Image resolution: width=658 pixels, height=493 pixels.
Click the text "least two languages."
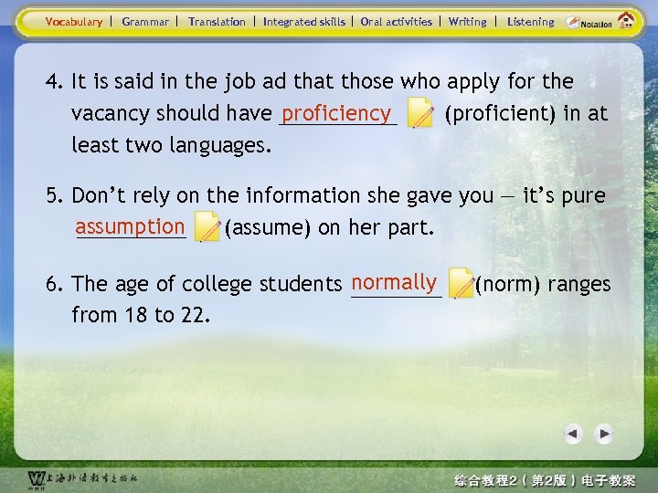point(171,145)
